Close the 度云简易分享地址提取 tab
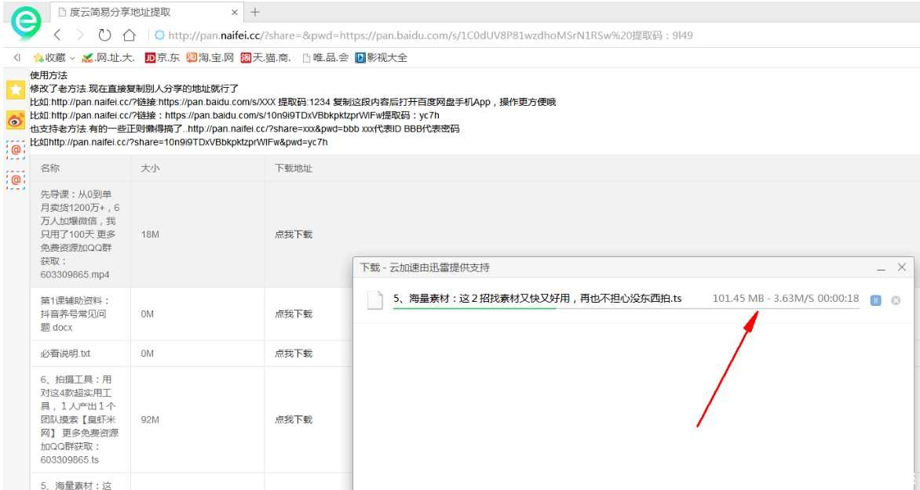The width and height of the screenshot is (920, 490). tap(235, 12)
